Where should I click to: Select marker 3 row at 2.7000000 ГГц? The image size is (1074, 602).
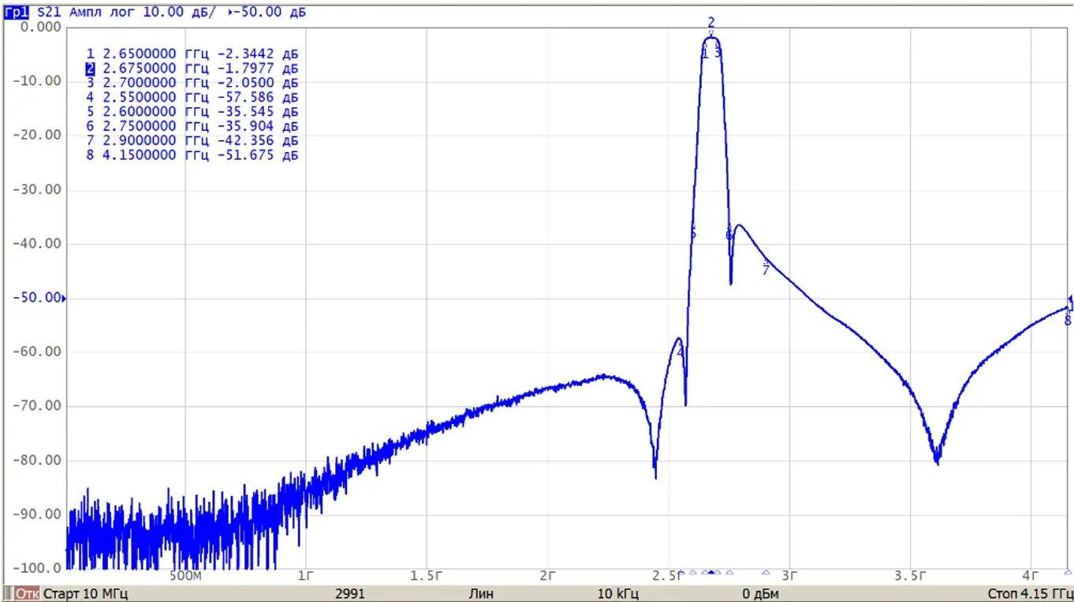point(192,84)
